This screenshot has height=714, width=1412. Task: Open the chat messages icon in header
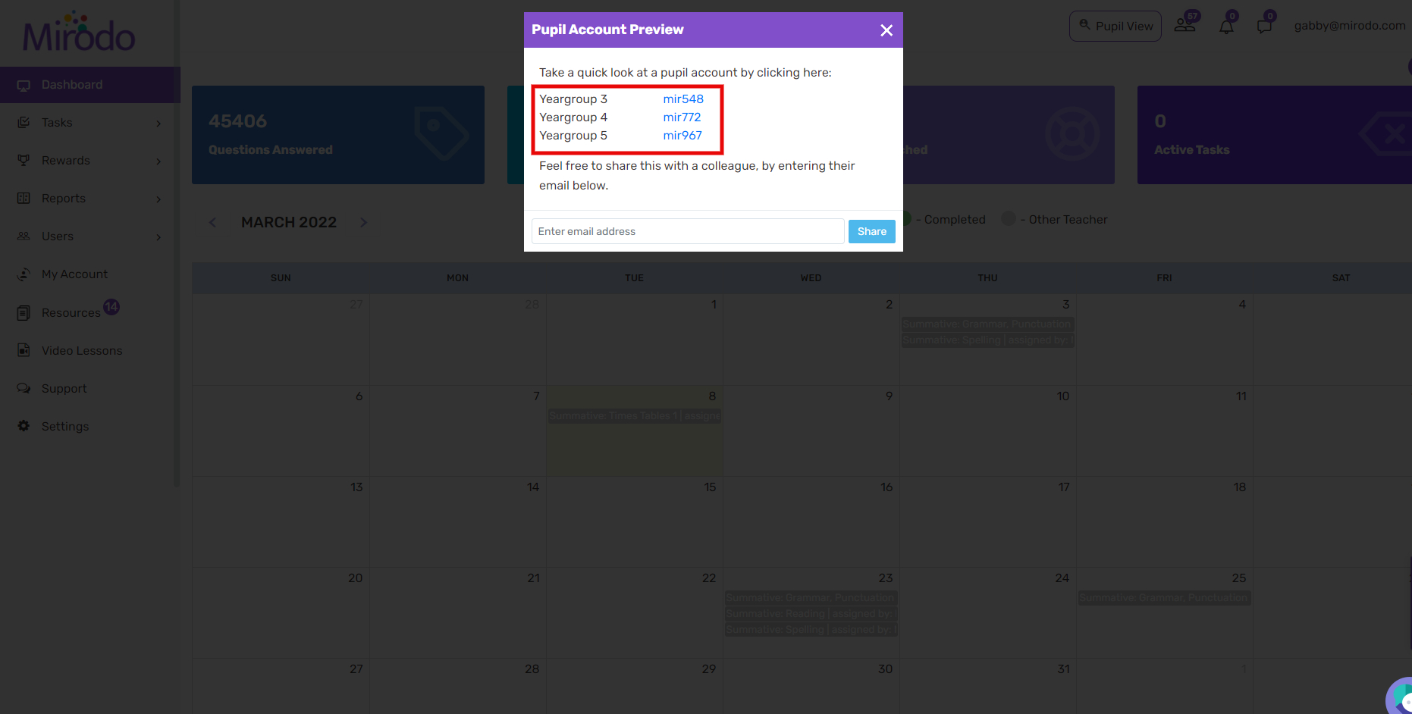click(x=1265, y=25)
